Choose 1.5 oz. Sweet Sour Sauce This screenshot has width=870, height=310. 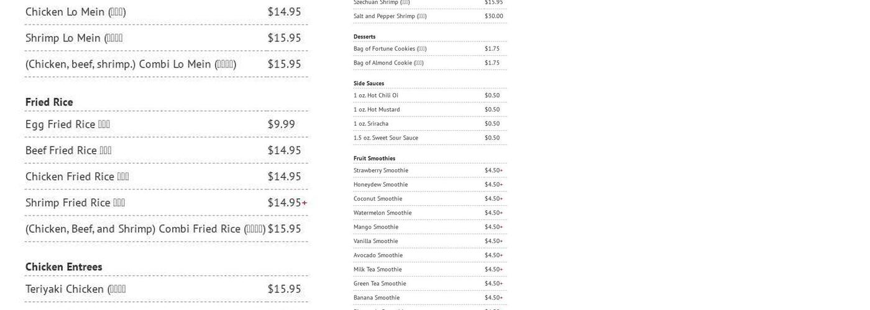[x=386, y=138]
